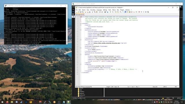185x104 pixels.
Task: Collapse the top comment block fold marker
Action: (x=81, y=17)
